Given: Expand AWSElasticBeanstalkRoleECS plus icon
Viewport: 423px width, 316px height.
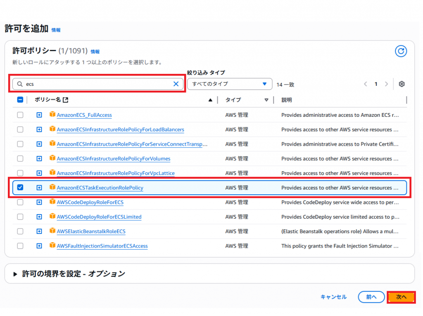Looking at the screenshot, I should coord(39,231).
